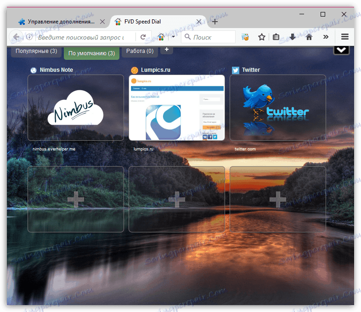
Task: Open the Nimbus Note dial thumbnail
Action: tap(76, 108)
